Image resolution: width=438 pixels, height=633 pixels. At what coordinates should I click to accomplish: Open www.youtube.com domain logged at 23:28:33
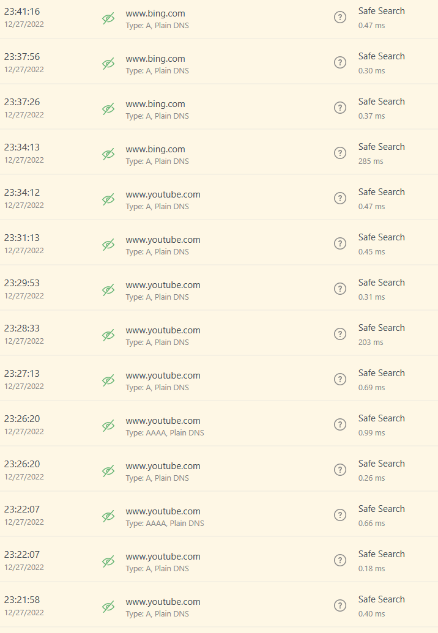pyautogui.click(x=163, y=330)
